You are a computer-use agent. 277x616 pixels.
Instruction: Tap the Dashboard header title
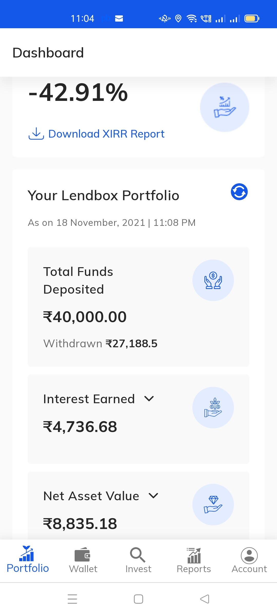point(48,53)
